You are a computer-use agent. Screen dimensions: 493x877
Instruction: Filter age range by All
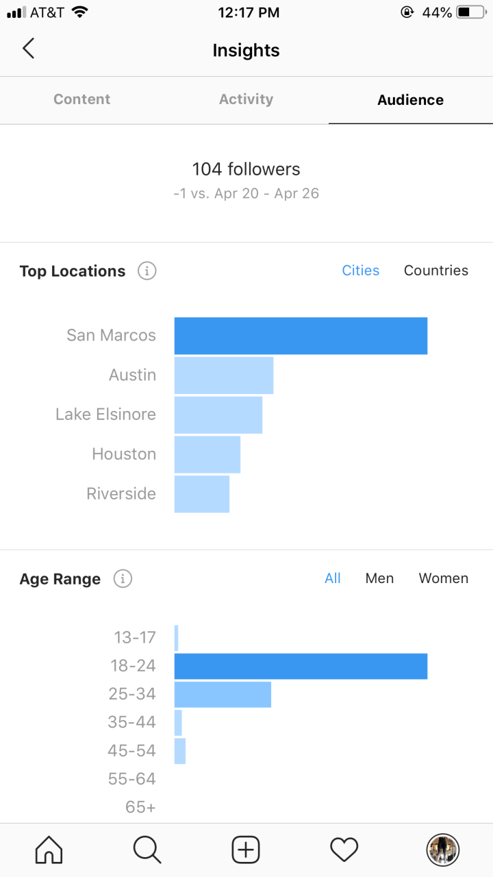pos(333,578)
